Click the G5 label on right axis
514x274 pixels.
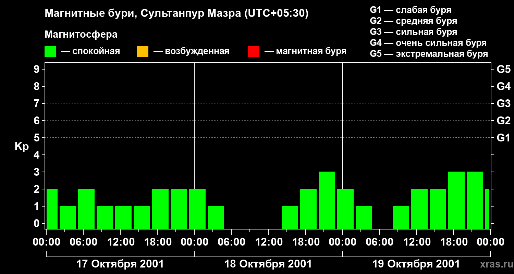[503, 70]
